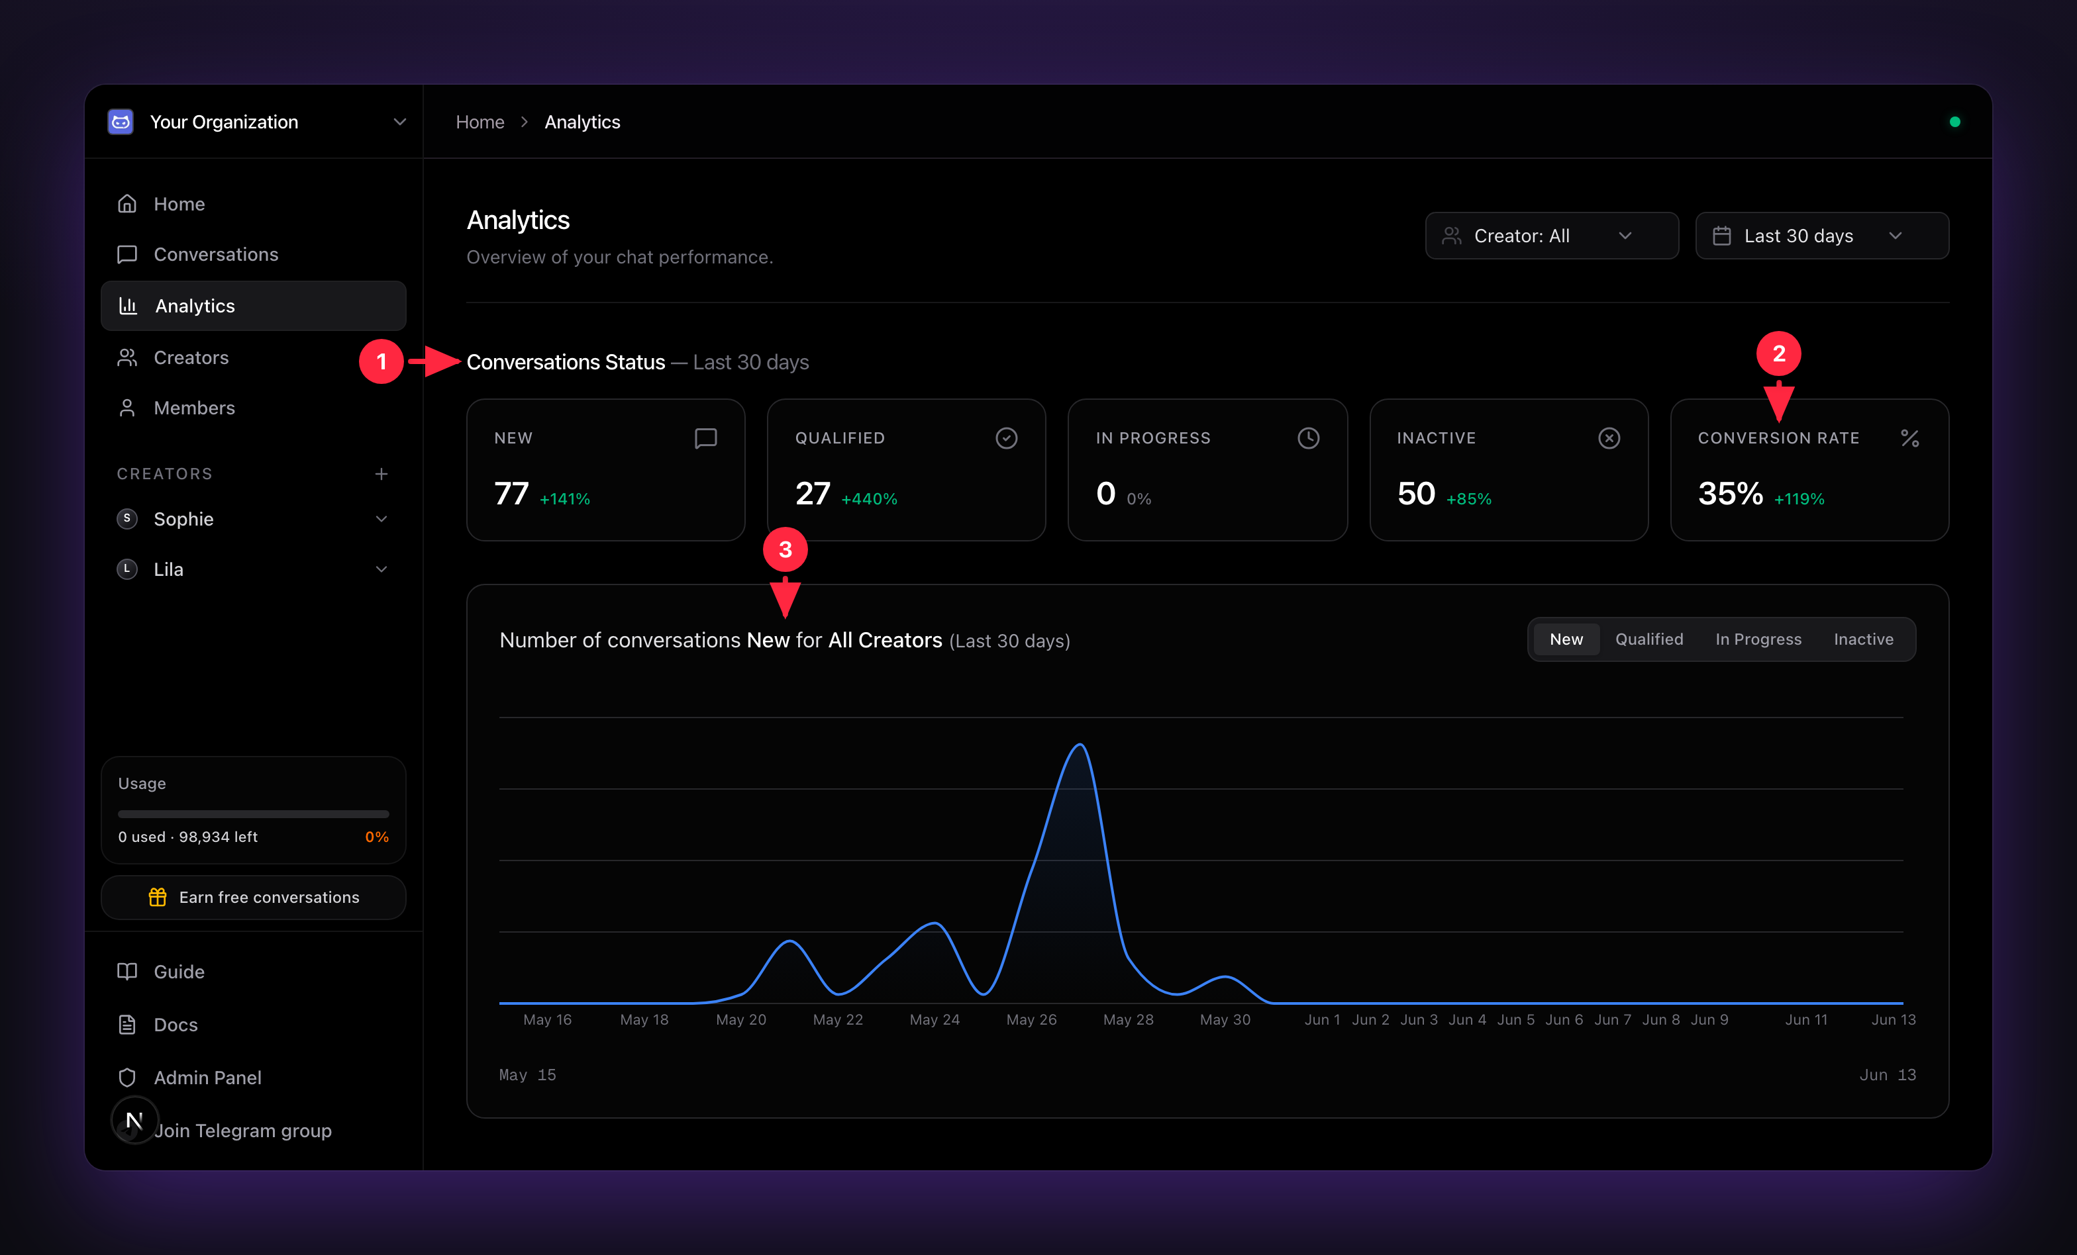Click the chart peak near May 27
This screenshot has width=2077, height=1255.
[1080, 745]
